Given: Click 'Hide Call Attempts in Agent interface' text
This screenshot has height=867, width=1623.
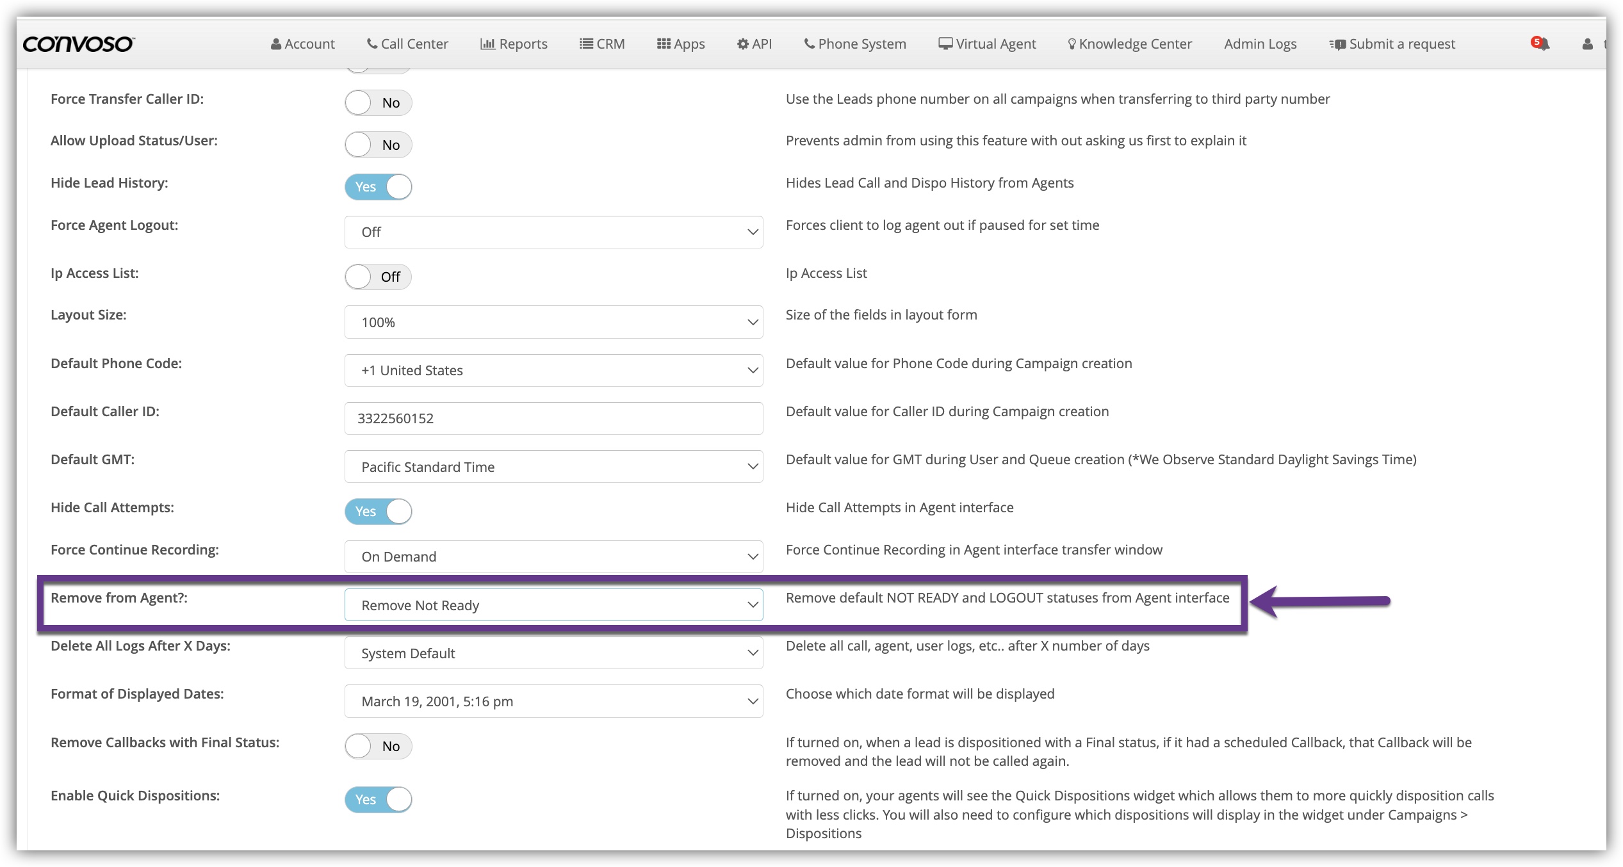Looking at the screenshot, I should (900, 507).
